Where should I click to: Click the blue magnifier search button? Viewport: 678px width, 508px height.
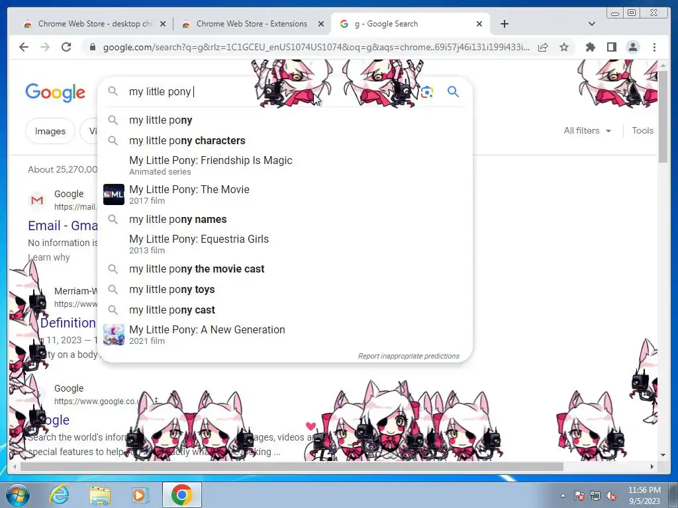click(x=453, y=91)
